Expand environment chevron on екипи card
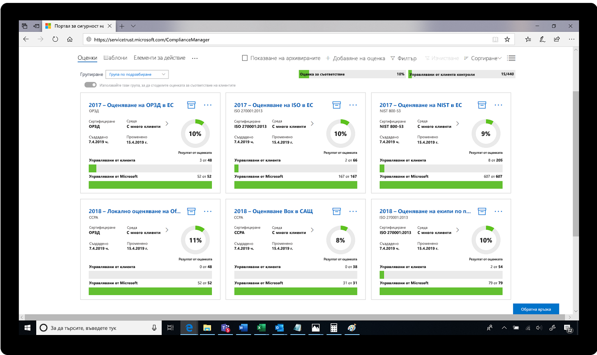The image size is (597, 355). click(458, 230)
